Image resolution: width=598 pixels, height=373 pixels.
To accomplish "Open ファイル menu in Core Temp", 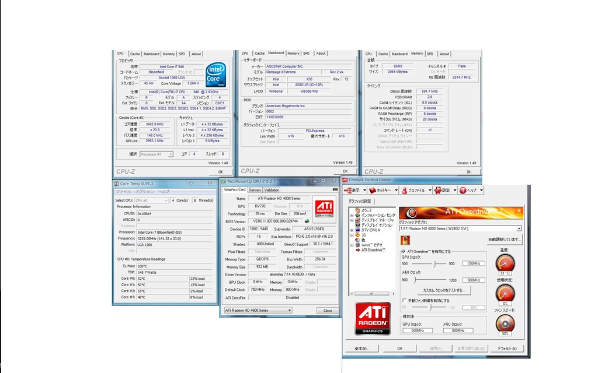I will [123, 191].
